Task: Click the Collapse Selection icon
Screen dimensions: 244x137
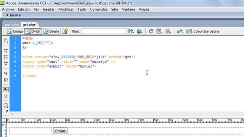Action: [6, 57]
